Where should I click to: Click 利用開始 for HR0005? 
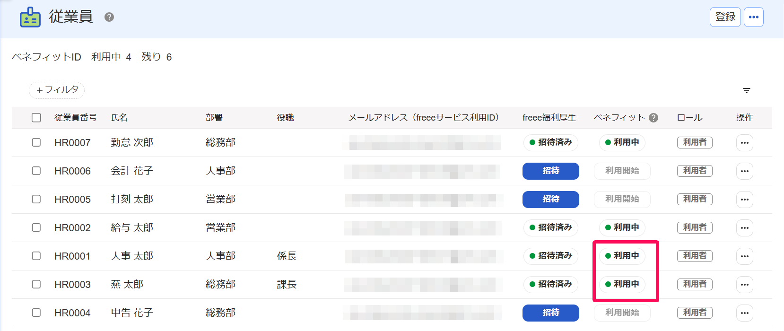pos(622,199)
